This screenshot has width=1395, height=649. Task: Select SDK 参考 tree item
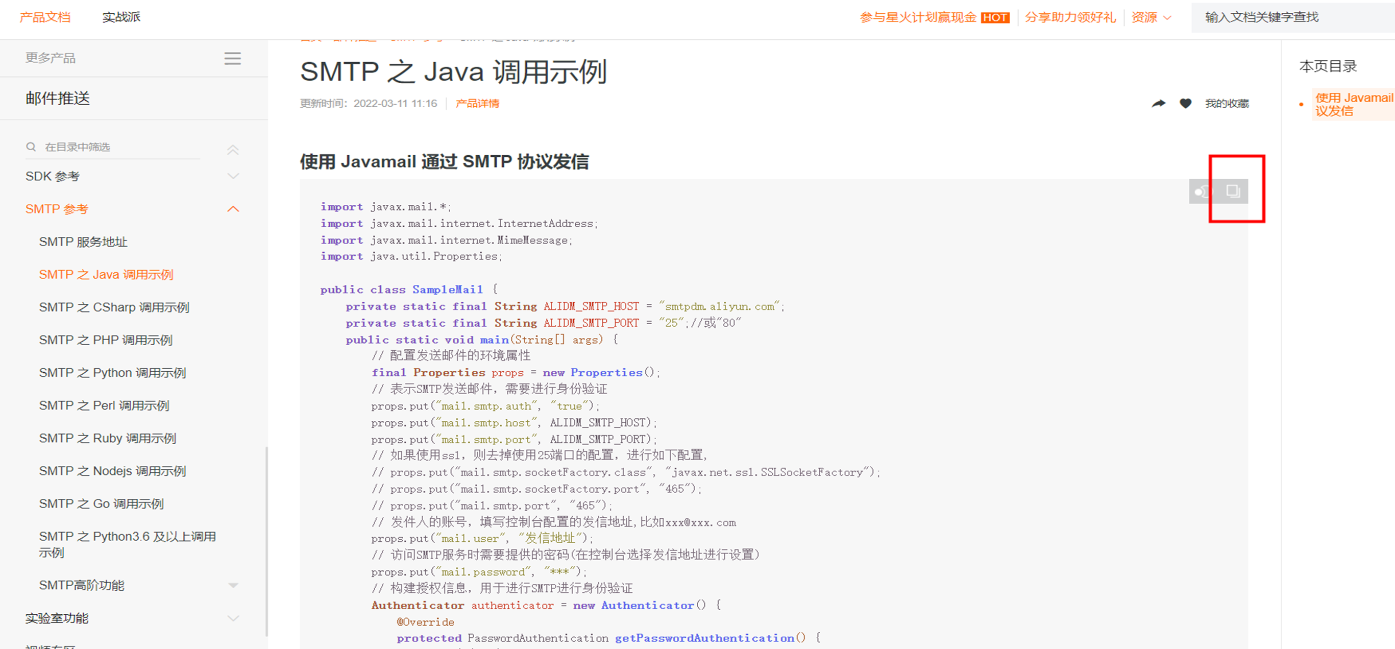53,176
